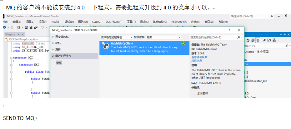This screenshot has width=291, height=129.
Task: Click Solution Explorer class diagram icon
Action: click(274, 40)
